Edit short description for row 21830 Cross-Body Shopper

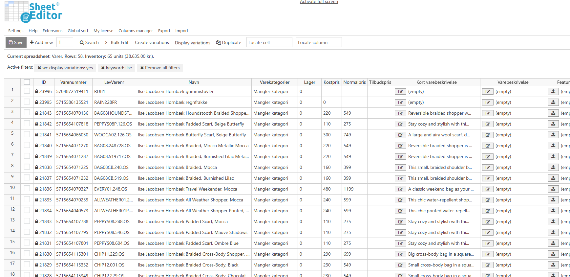click(400, 254)
